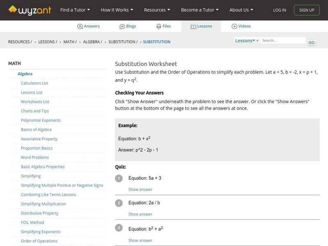Click the speech bubble Blogs icon

pyautogui.click(x=122, y=26)
